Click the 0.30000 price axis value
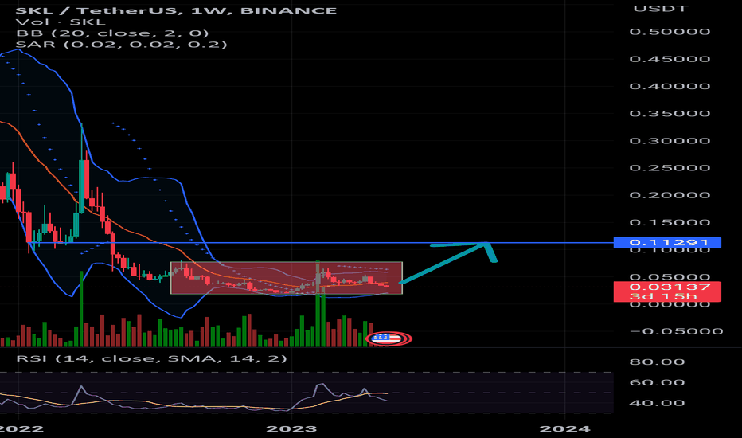This screenshot has width=742, height=438. click(x=670, y=141)
